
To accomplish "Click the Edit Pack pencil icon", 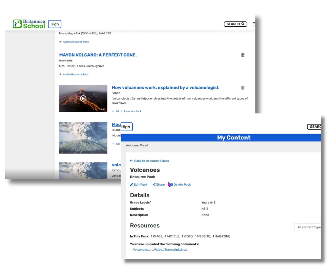I will (x=132, y=185).
